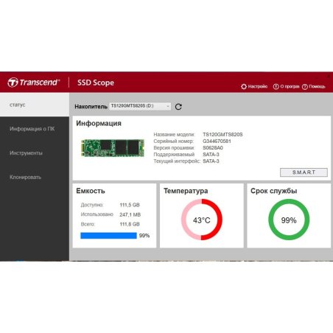Click the Текущий интерфейс SATA-3 value
333x333 pixels.
[x=211, y=161]
